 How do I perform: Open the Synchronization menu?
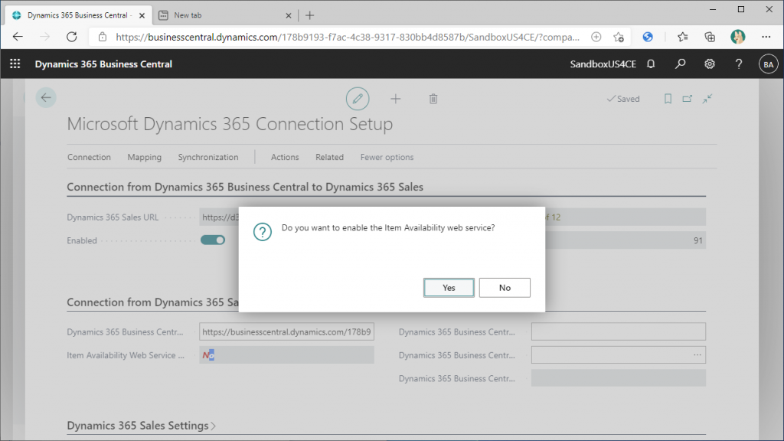[x=208, y=157]
